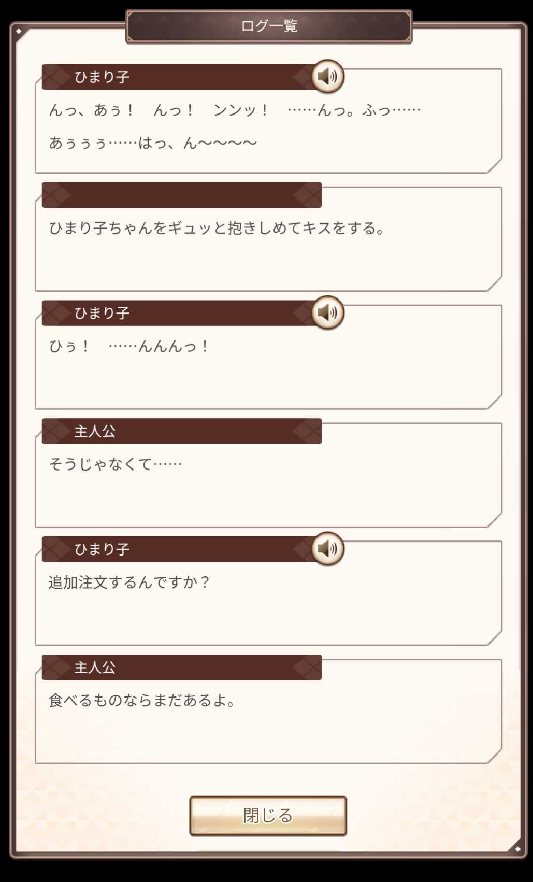Select the "食べるものならまだあるよ。" log entry
This screenshot has width=533, height=882.
pos(142,701)
